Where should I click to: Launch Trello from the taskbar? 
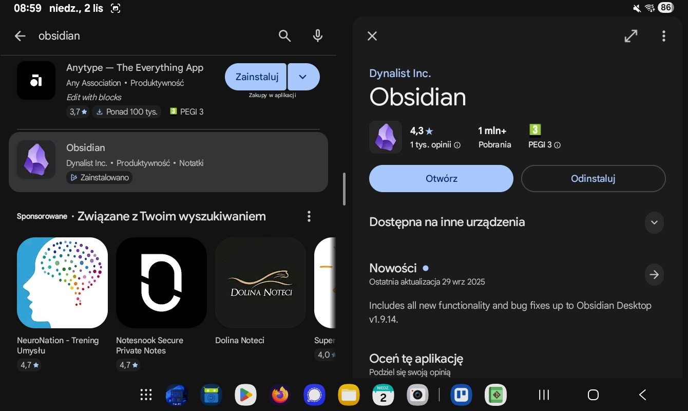click(x=461, y=395)
